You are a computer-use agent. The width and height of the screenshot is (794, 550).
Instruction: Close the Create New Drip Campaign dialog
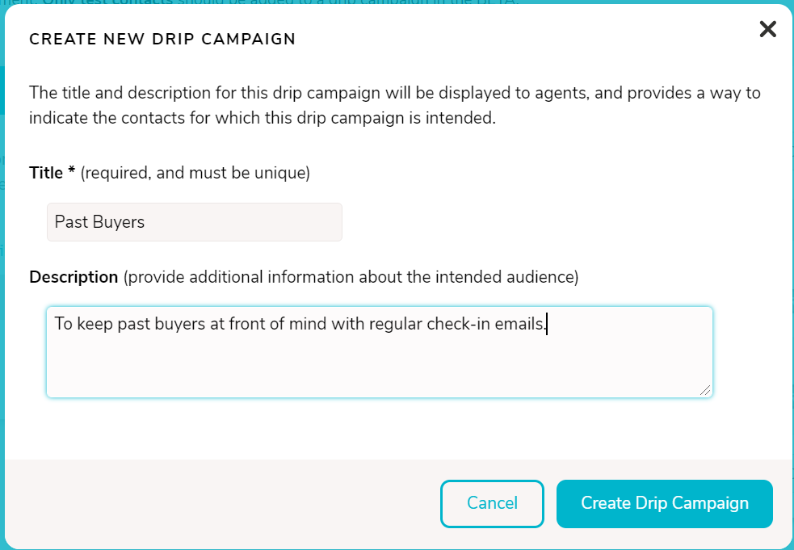[767, 29]
